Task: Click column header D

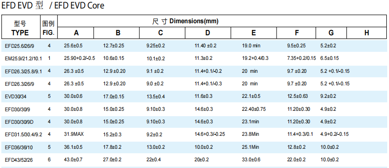Action: click(207, 33)
